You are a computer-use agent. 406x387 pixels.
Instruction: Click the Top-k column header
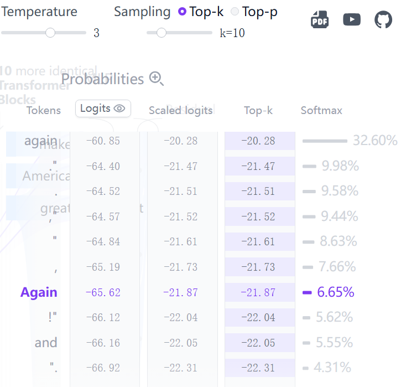(258, 110)
